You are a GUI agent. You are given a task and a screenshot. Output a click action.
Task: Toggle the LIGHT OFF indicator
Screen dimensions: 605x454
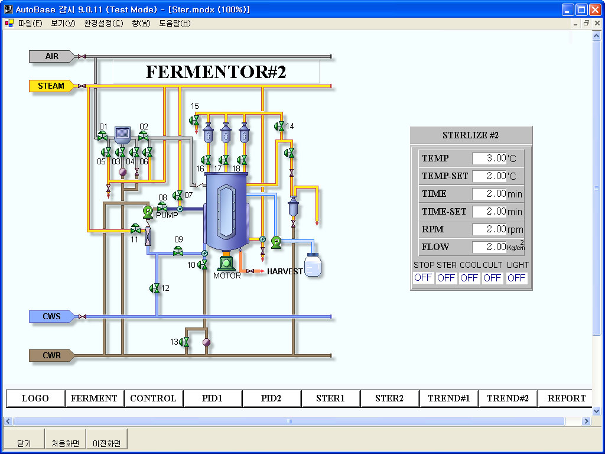[516, 278]
